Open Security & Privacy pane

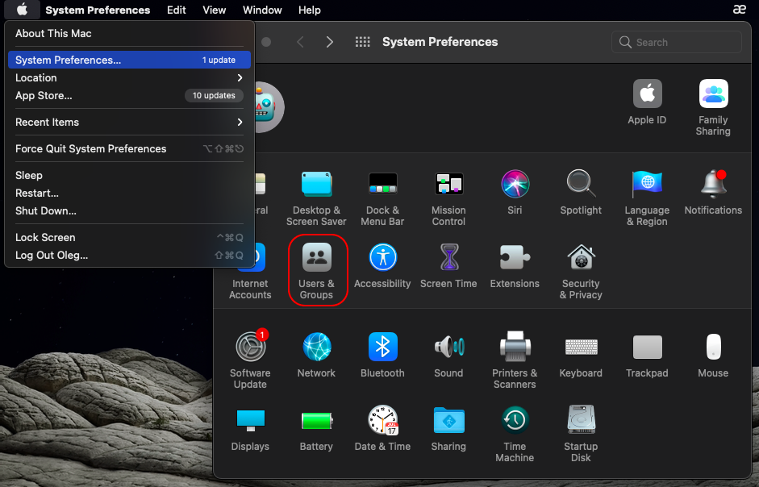(581, 271)
